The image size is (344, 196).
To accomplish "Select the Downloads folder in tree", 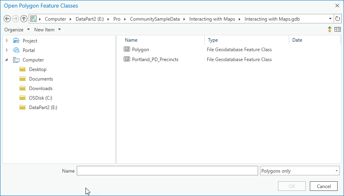I will click(41, 88).
